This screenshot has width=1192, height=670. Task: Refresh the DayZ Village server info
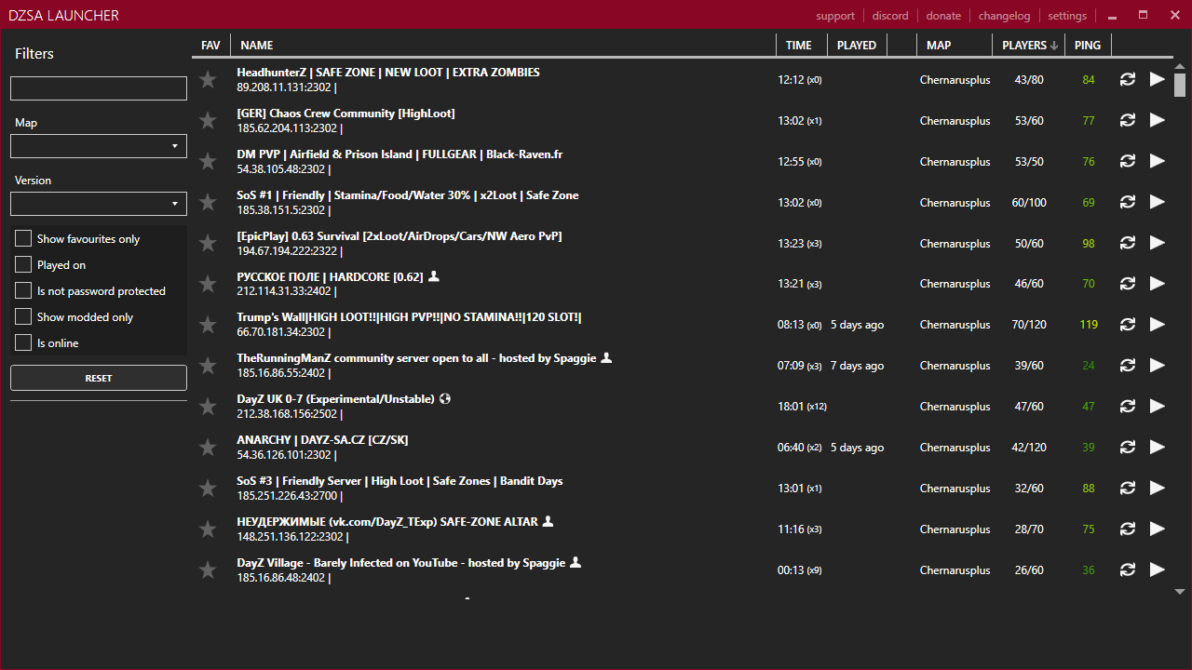click(x=1127, y=569)
